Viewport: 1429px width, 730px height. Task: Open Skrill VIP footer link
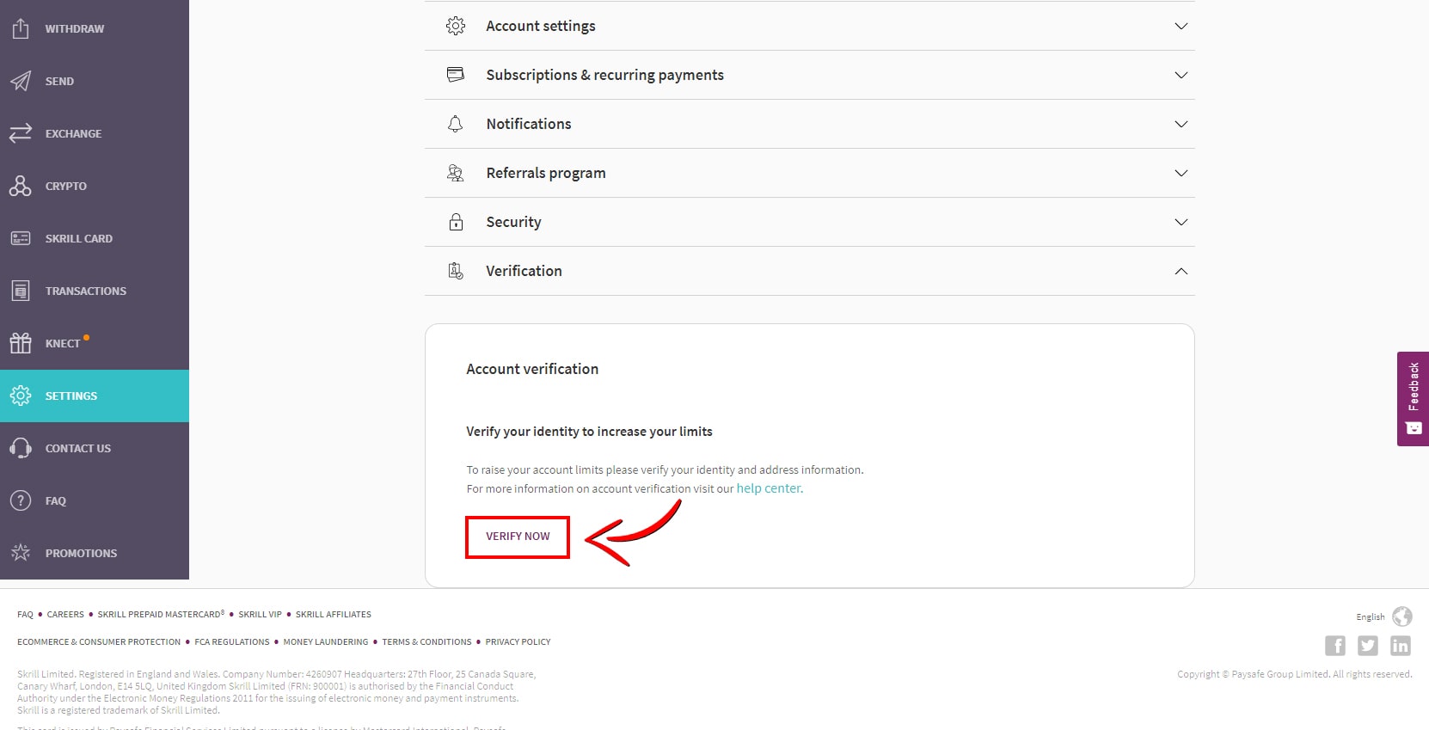pyautogui.click(x=260, y=615)
